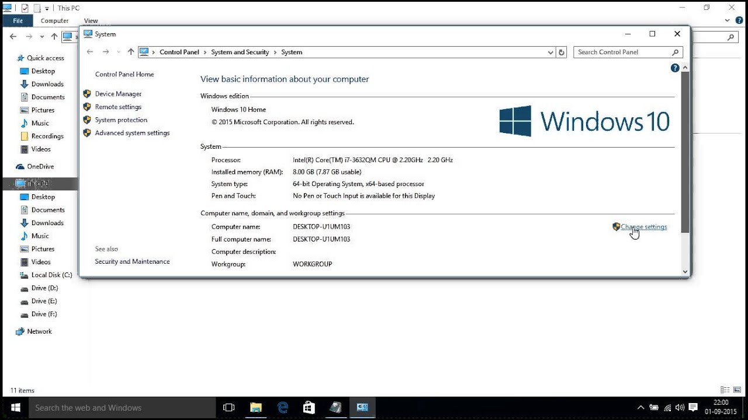Click the System window vertical scrollbar thumb
The height and width of the screenshot is (420, 748).
(x=685, y=153)
